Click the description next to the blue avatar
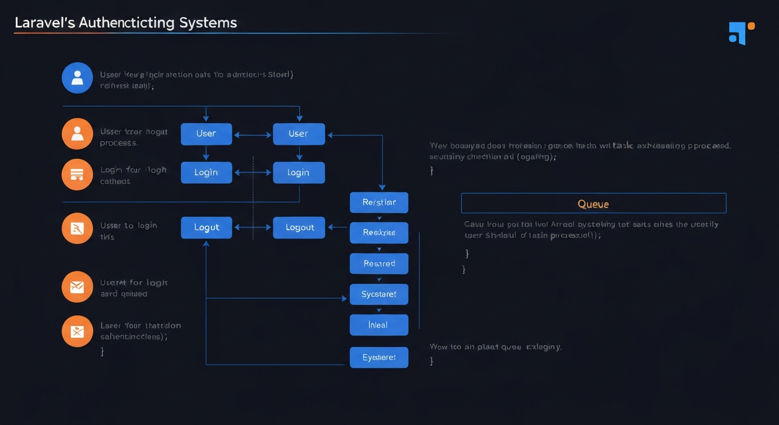 196,80
